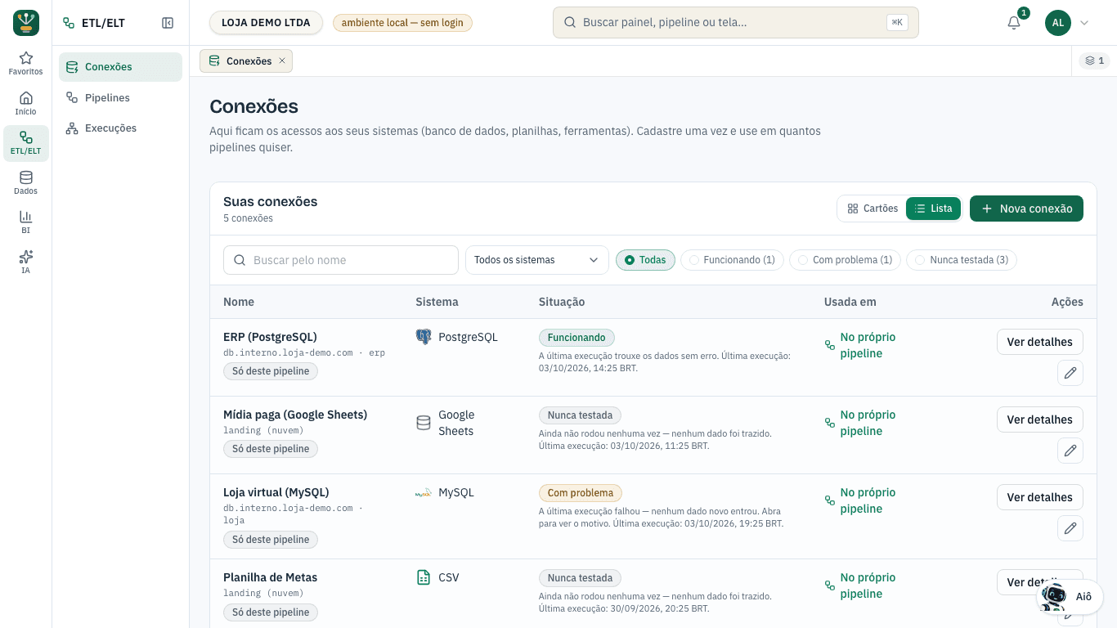The width and height of the screenshot is (1117, 628).
Task: Expand the user account menu chevron
Action: (x=1084, y=23)
